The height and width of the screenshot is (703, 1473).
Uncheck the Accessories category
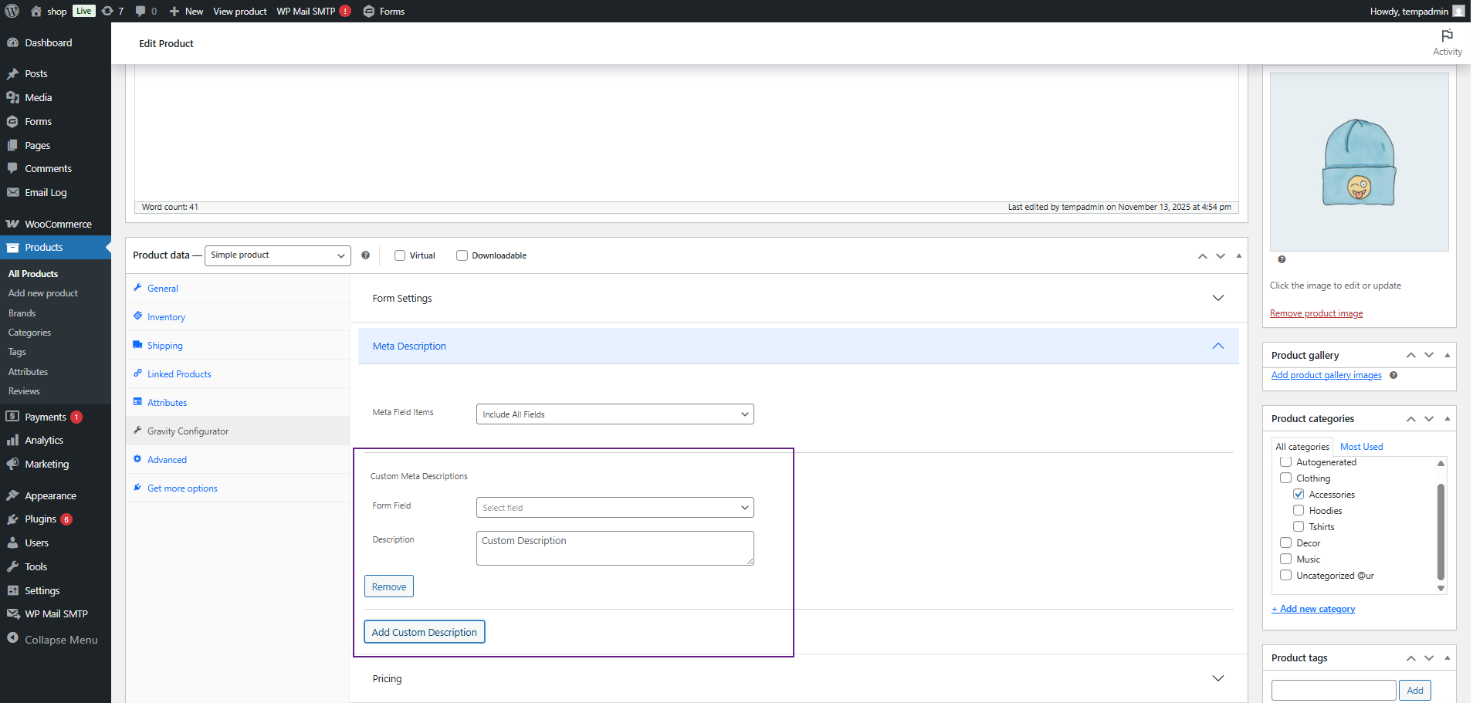[1299, 494]
